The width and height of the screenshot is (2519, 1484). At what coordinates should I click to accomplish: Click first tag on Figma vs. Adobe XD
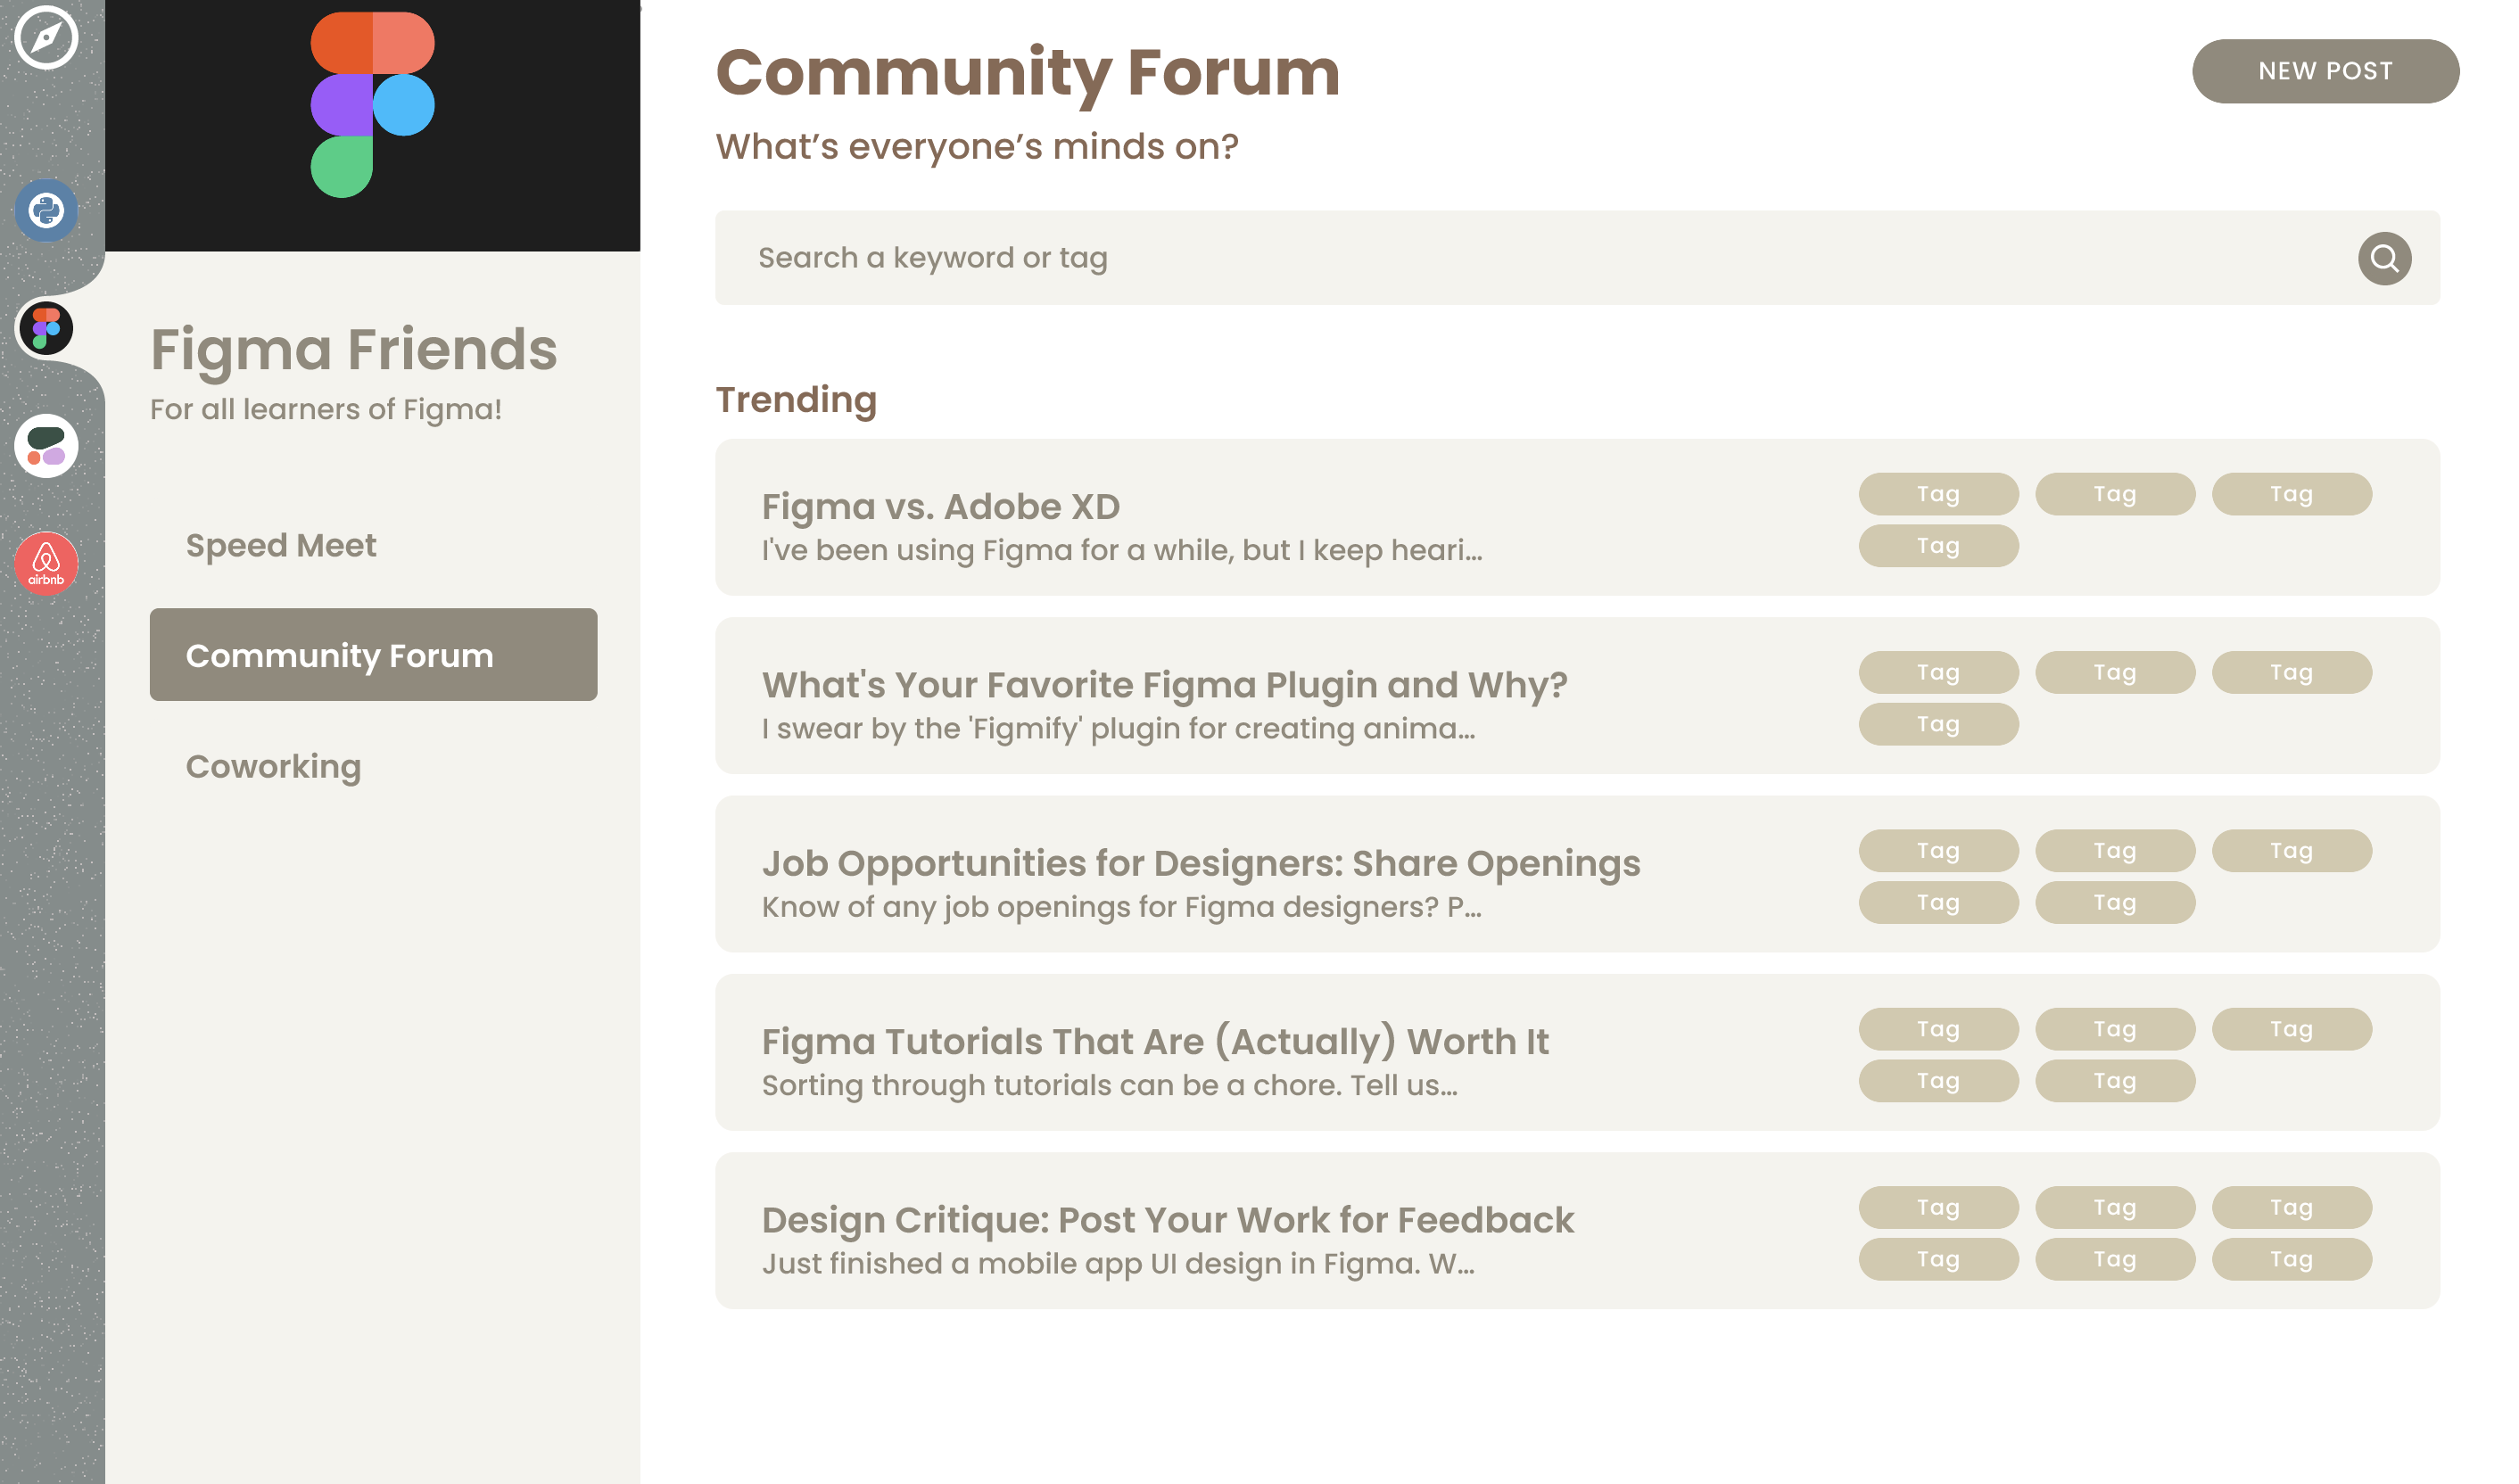point(1937,494)
